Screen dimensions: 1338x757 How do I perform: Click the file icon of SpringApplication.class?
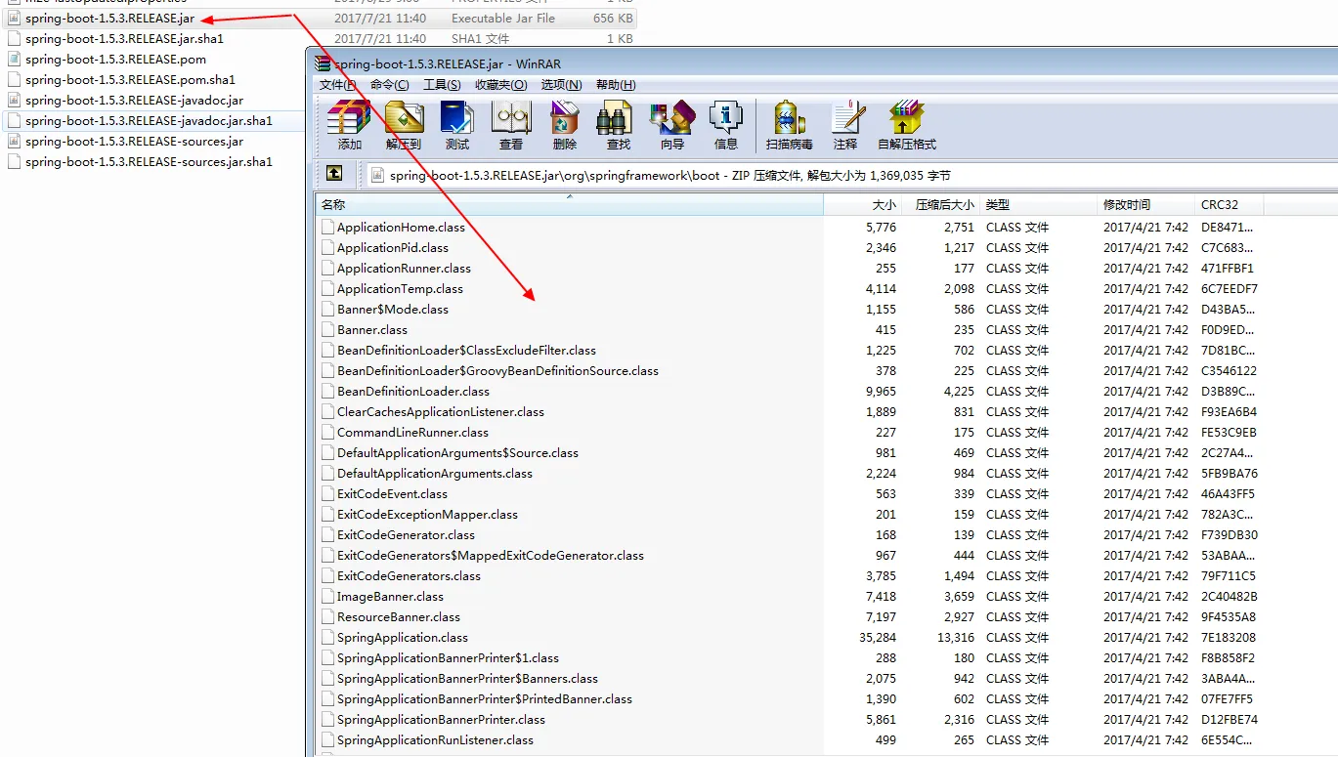(327, 637)
